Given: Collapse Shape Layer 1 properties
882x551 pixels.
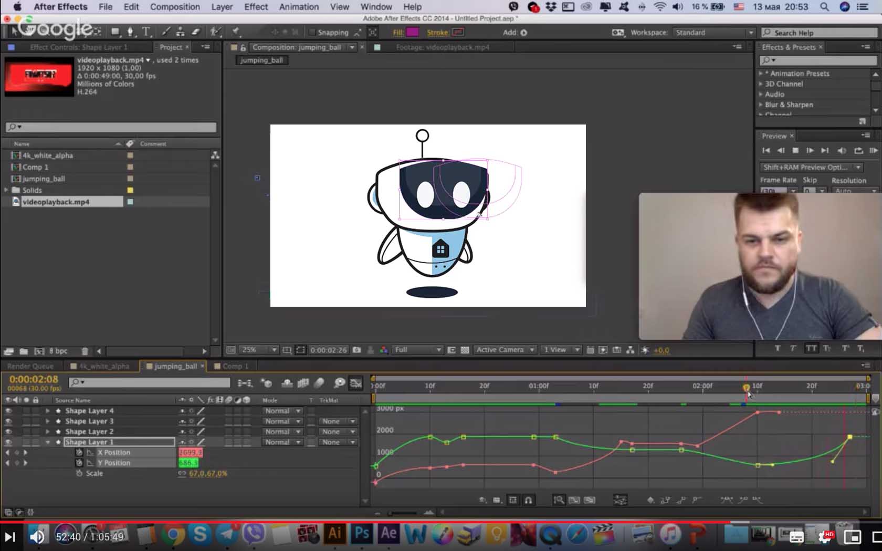Looking at the screenshot, I should click(48, 442).
